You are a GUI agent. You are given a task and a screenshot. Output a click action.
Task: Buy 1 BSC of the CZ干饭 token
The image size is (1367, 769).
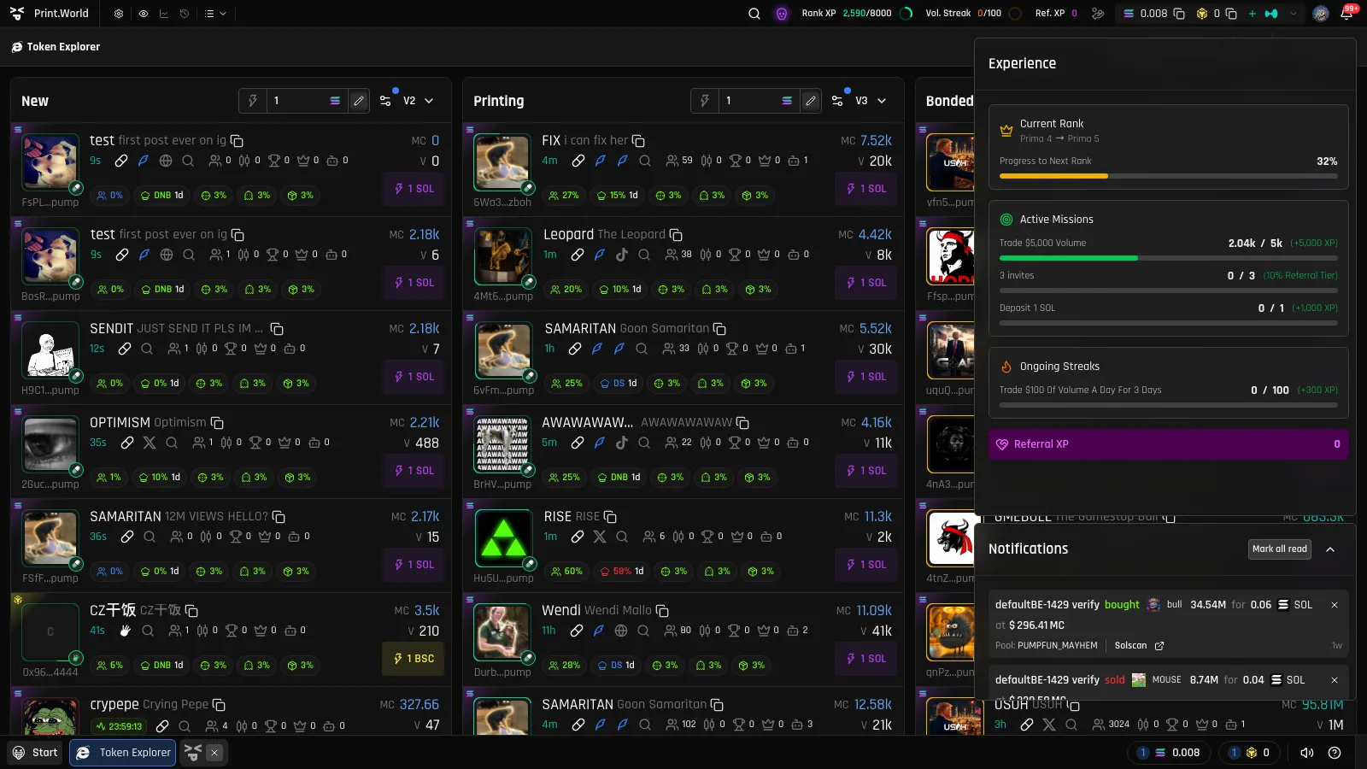click(x=414, y=659)
